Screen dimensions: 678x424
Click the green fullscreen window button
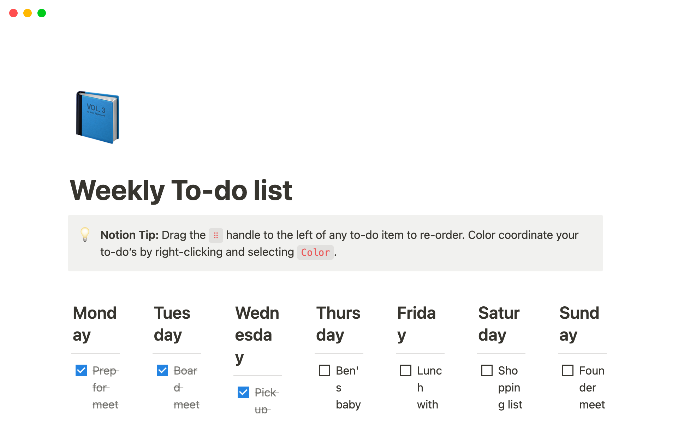(42, 13)
